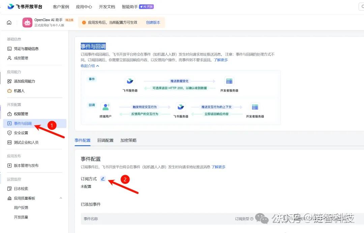Click 创建版本 link in banner
Screen dimensions: 364x233
(153, 22)
